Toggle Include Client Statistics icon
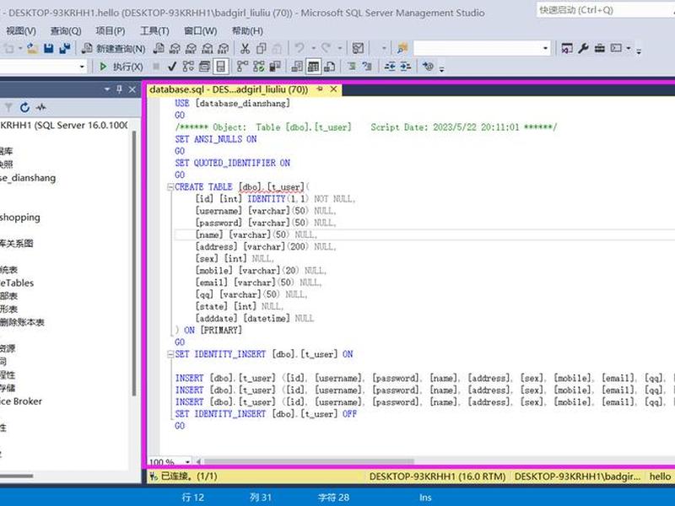This screenshot has width=675, height=506. pos(275,67)
